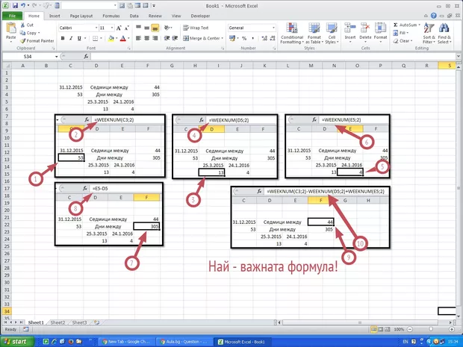Open the File tab

tap(12, 16)
